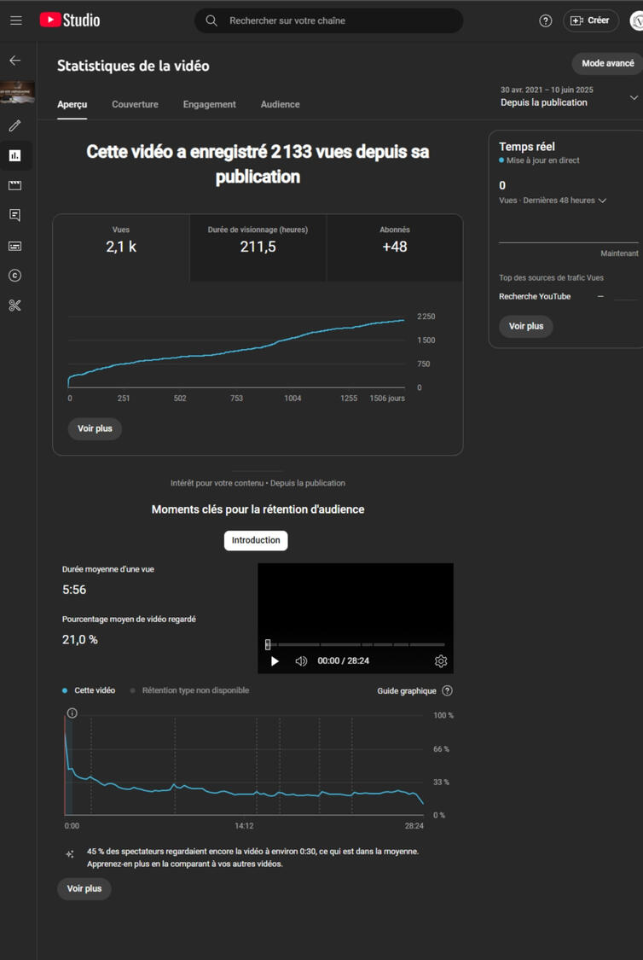The width and height of the screenshot is (643, 960).
Task: Click the Mode avancé button
Action: pyautogui.click(x=607, y=63)
